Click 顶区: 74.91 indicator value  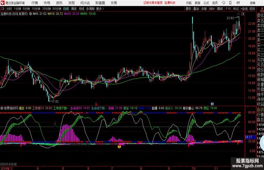click(x=211, y=108)
